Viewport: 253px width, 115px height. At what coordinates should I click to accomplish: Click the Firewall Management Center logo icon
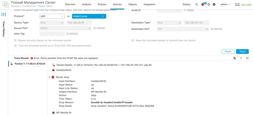tap(6, 5)
